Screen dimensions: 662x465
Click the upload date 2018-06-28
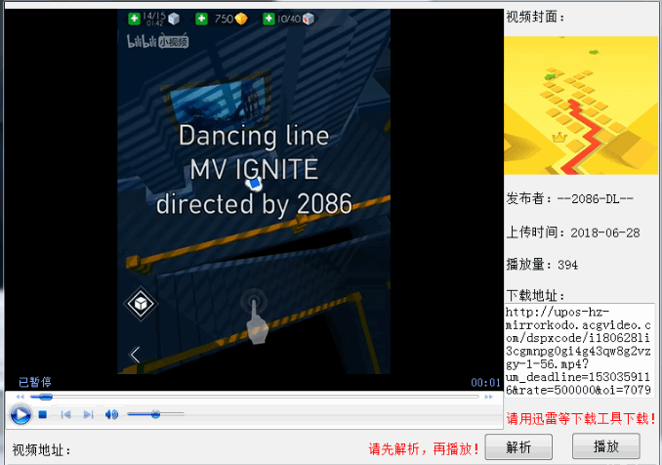(605, 232)
